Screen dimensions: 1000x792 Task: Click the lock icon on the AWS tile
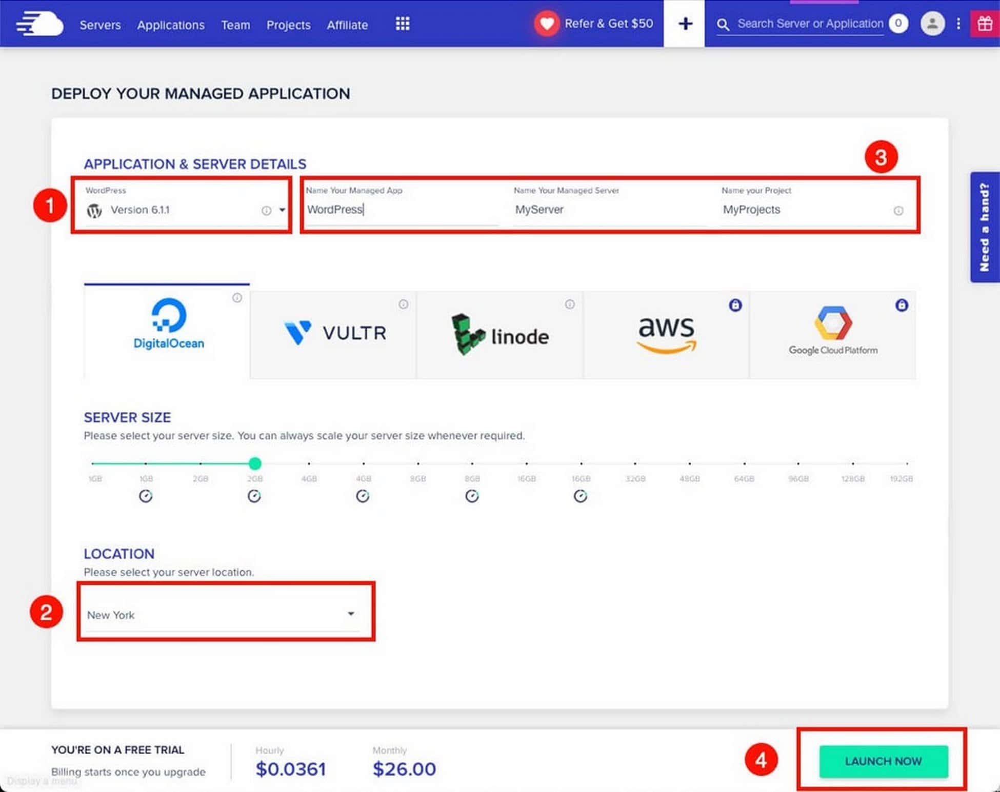735,304
